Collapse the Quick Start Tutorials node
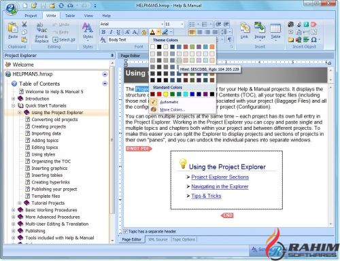This screenshot has height=261, width=340. pos(14,106)
